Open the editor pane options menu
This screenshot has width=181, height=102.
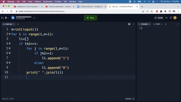[x=133, y=24]
